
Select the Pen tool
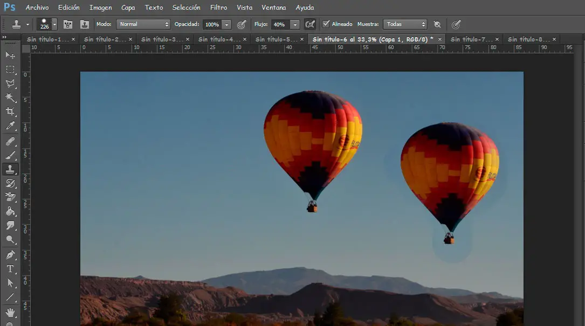[x=10, y=254]
